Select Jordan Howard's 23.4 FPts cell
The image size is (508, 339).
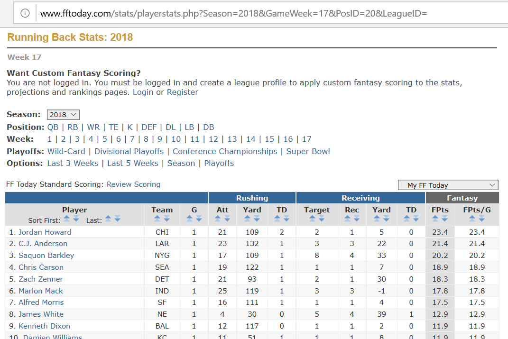click(440, 232)
